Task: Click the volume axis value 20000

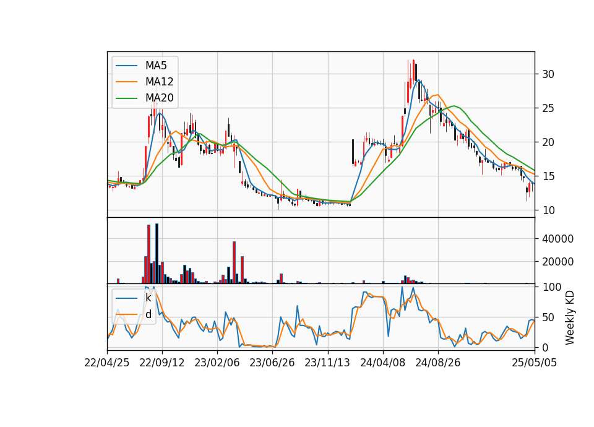Action: (557, 261)
